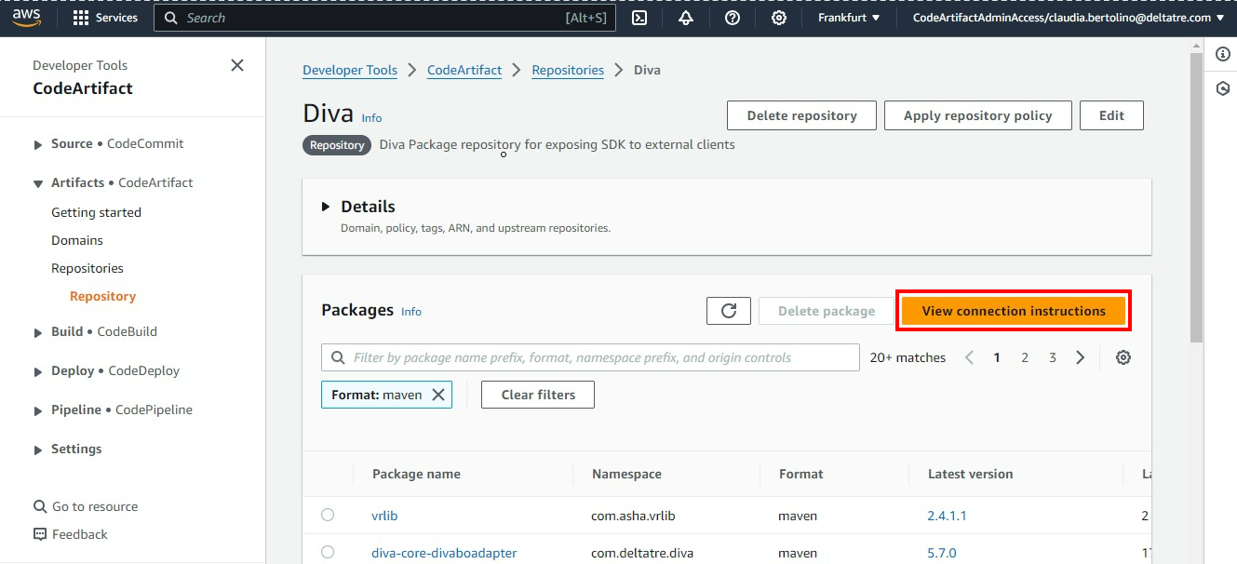Open version 2.4.1.1 link
The height and width of the screenshot is (564, 1237).
[x=947, y=516]
